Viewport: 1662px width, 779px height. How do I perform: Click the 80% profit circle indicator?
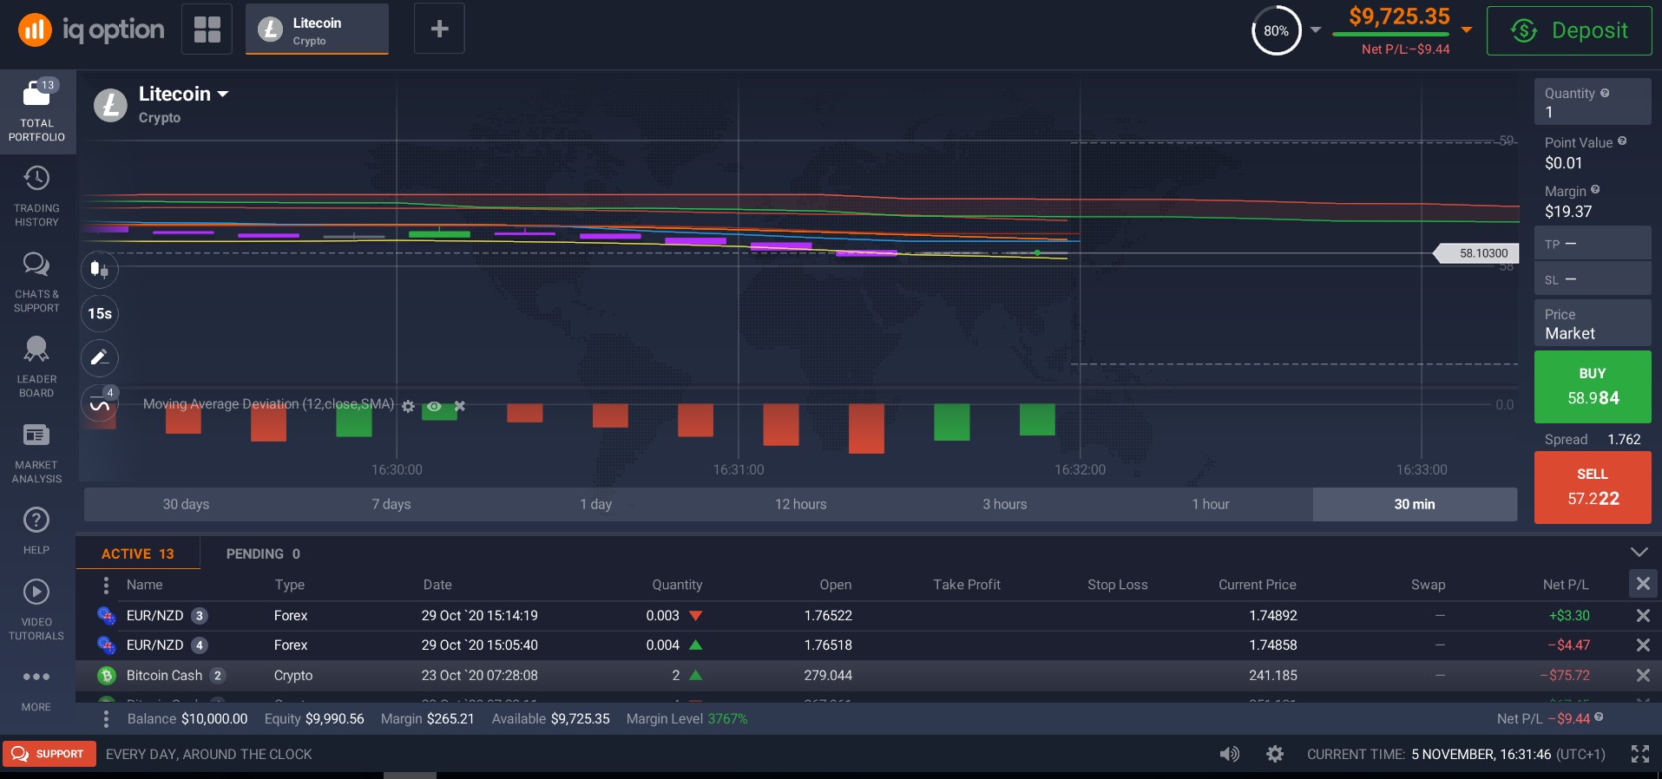pyautogui.click(x=1276, y=30)
